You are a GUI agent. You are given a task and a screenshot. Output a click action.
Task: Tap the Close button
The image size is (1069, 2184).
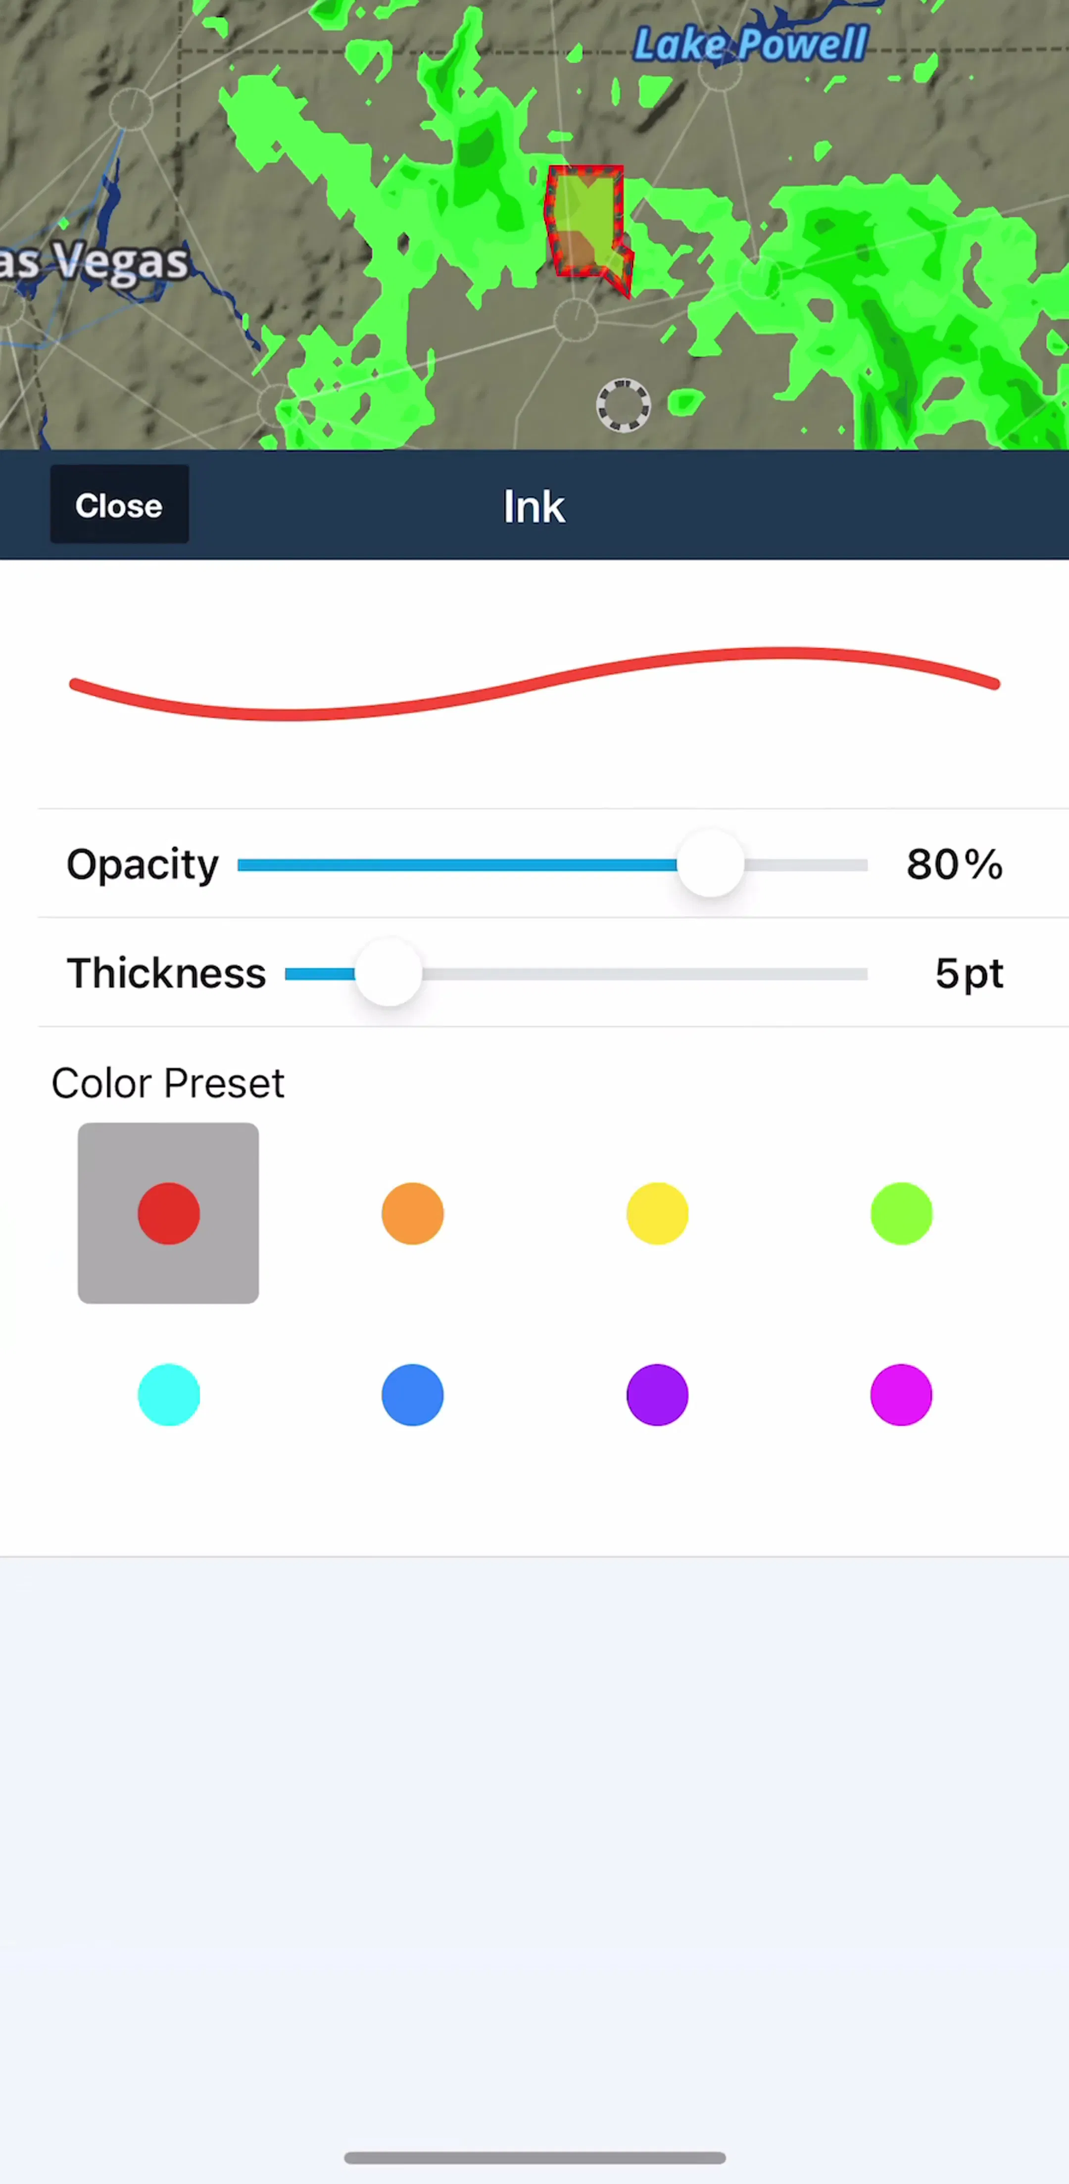120,504
